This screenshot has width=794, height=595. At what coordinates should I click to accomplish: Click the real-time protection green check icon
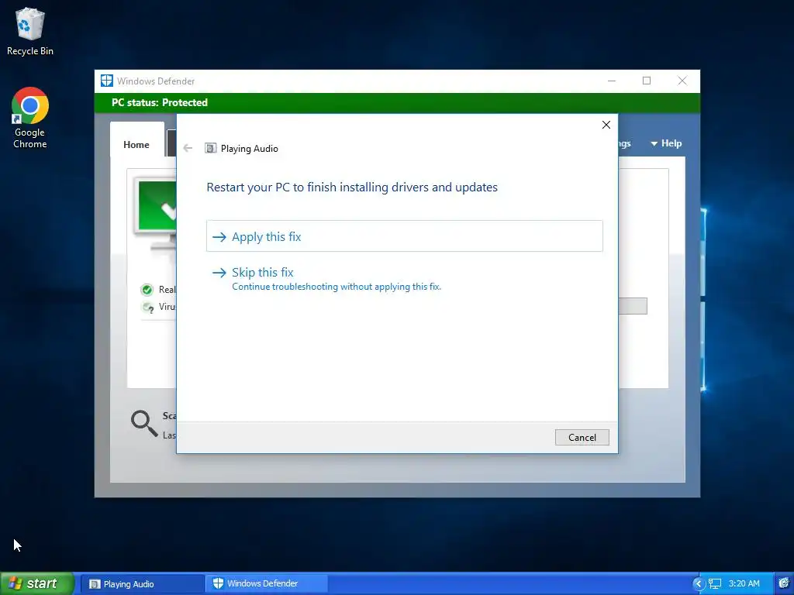click(x=147, y=290)
